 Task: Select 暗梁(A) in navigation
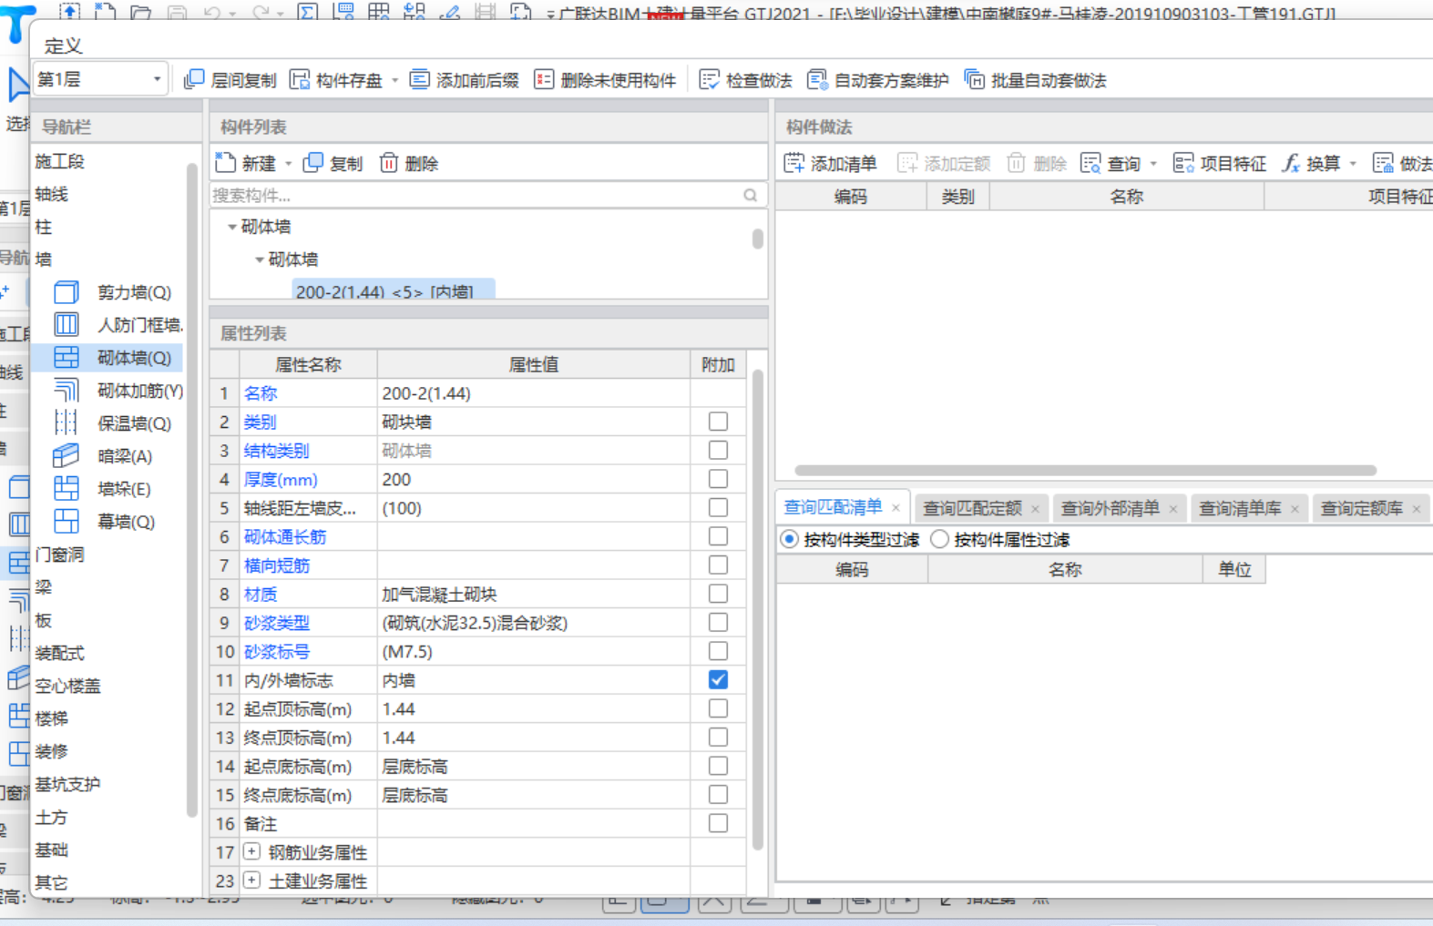[125, 456]
